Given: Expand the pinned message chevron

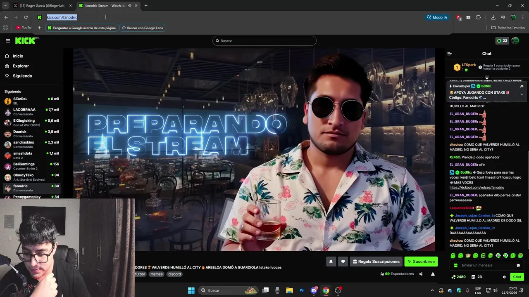Looking at the screenshot, I should (x=522, y=94).
